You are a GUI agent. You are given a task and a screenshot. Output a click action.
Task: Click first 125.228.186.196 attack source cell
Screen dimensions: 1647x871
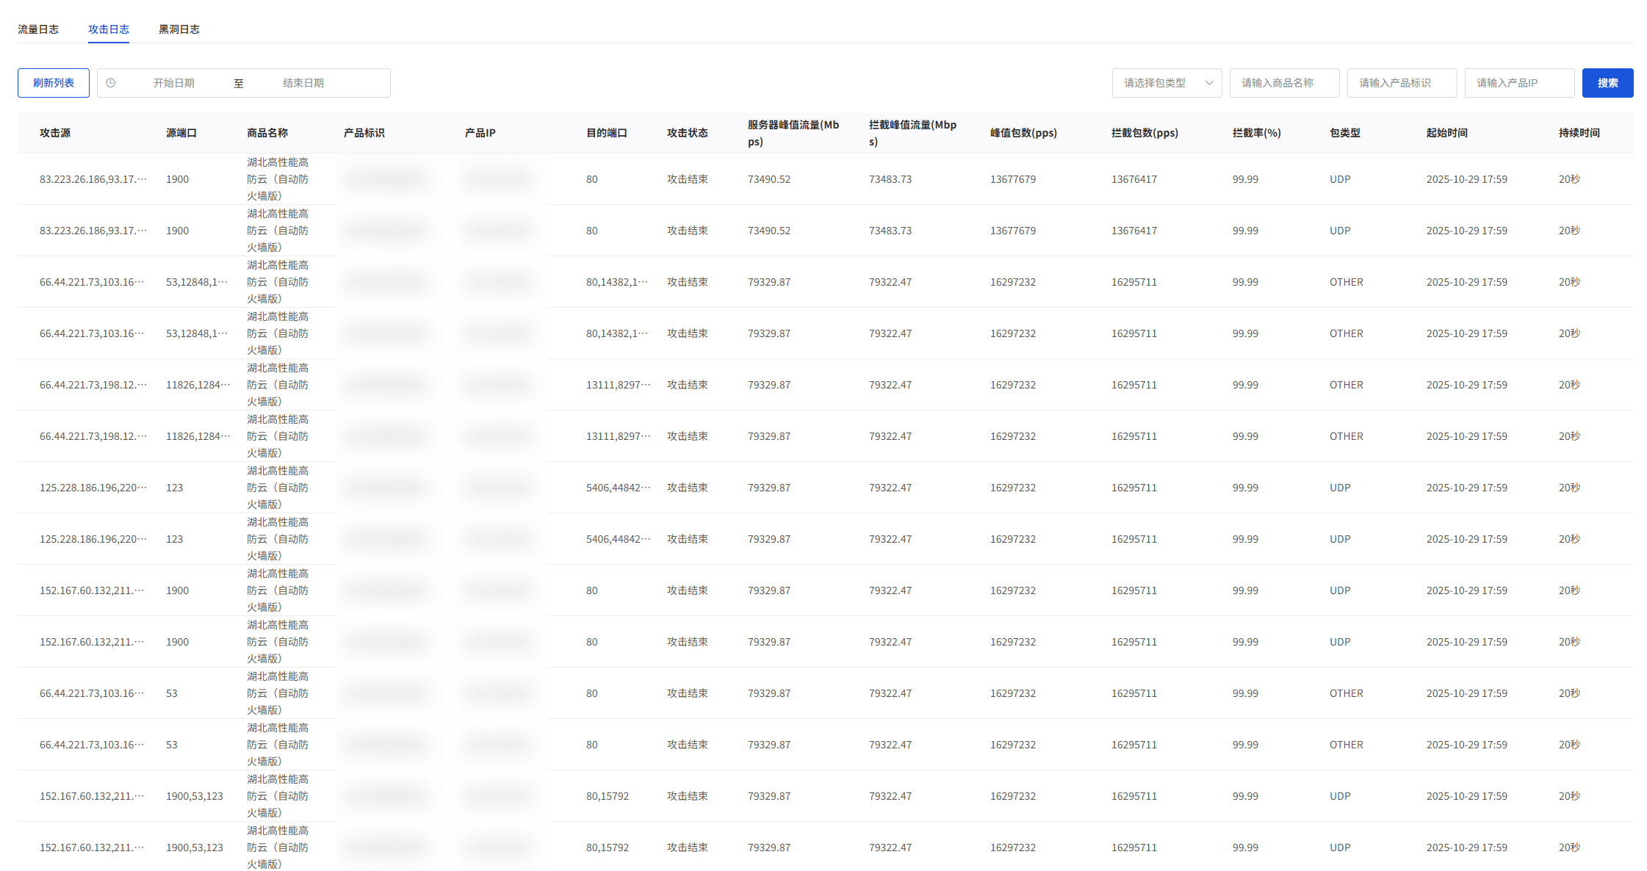coord(93,488)
